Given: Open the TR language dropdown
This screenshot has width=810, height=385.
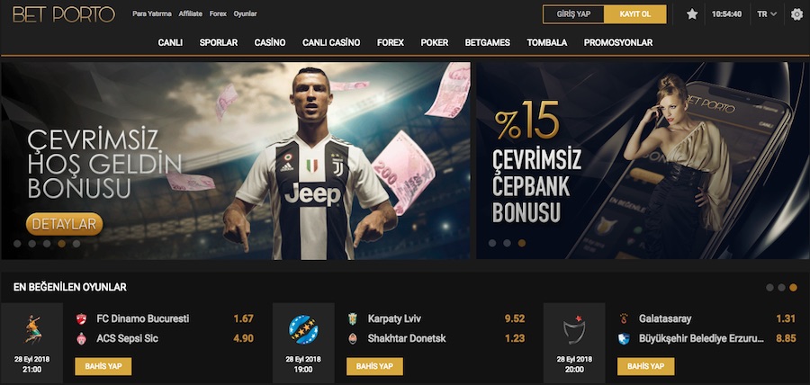Looking at the screenshot, I should (x=767, y=14).
